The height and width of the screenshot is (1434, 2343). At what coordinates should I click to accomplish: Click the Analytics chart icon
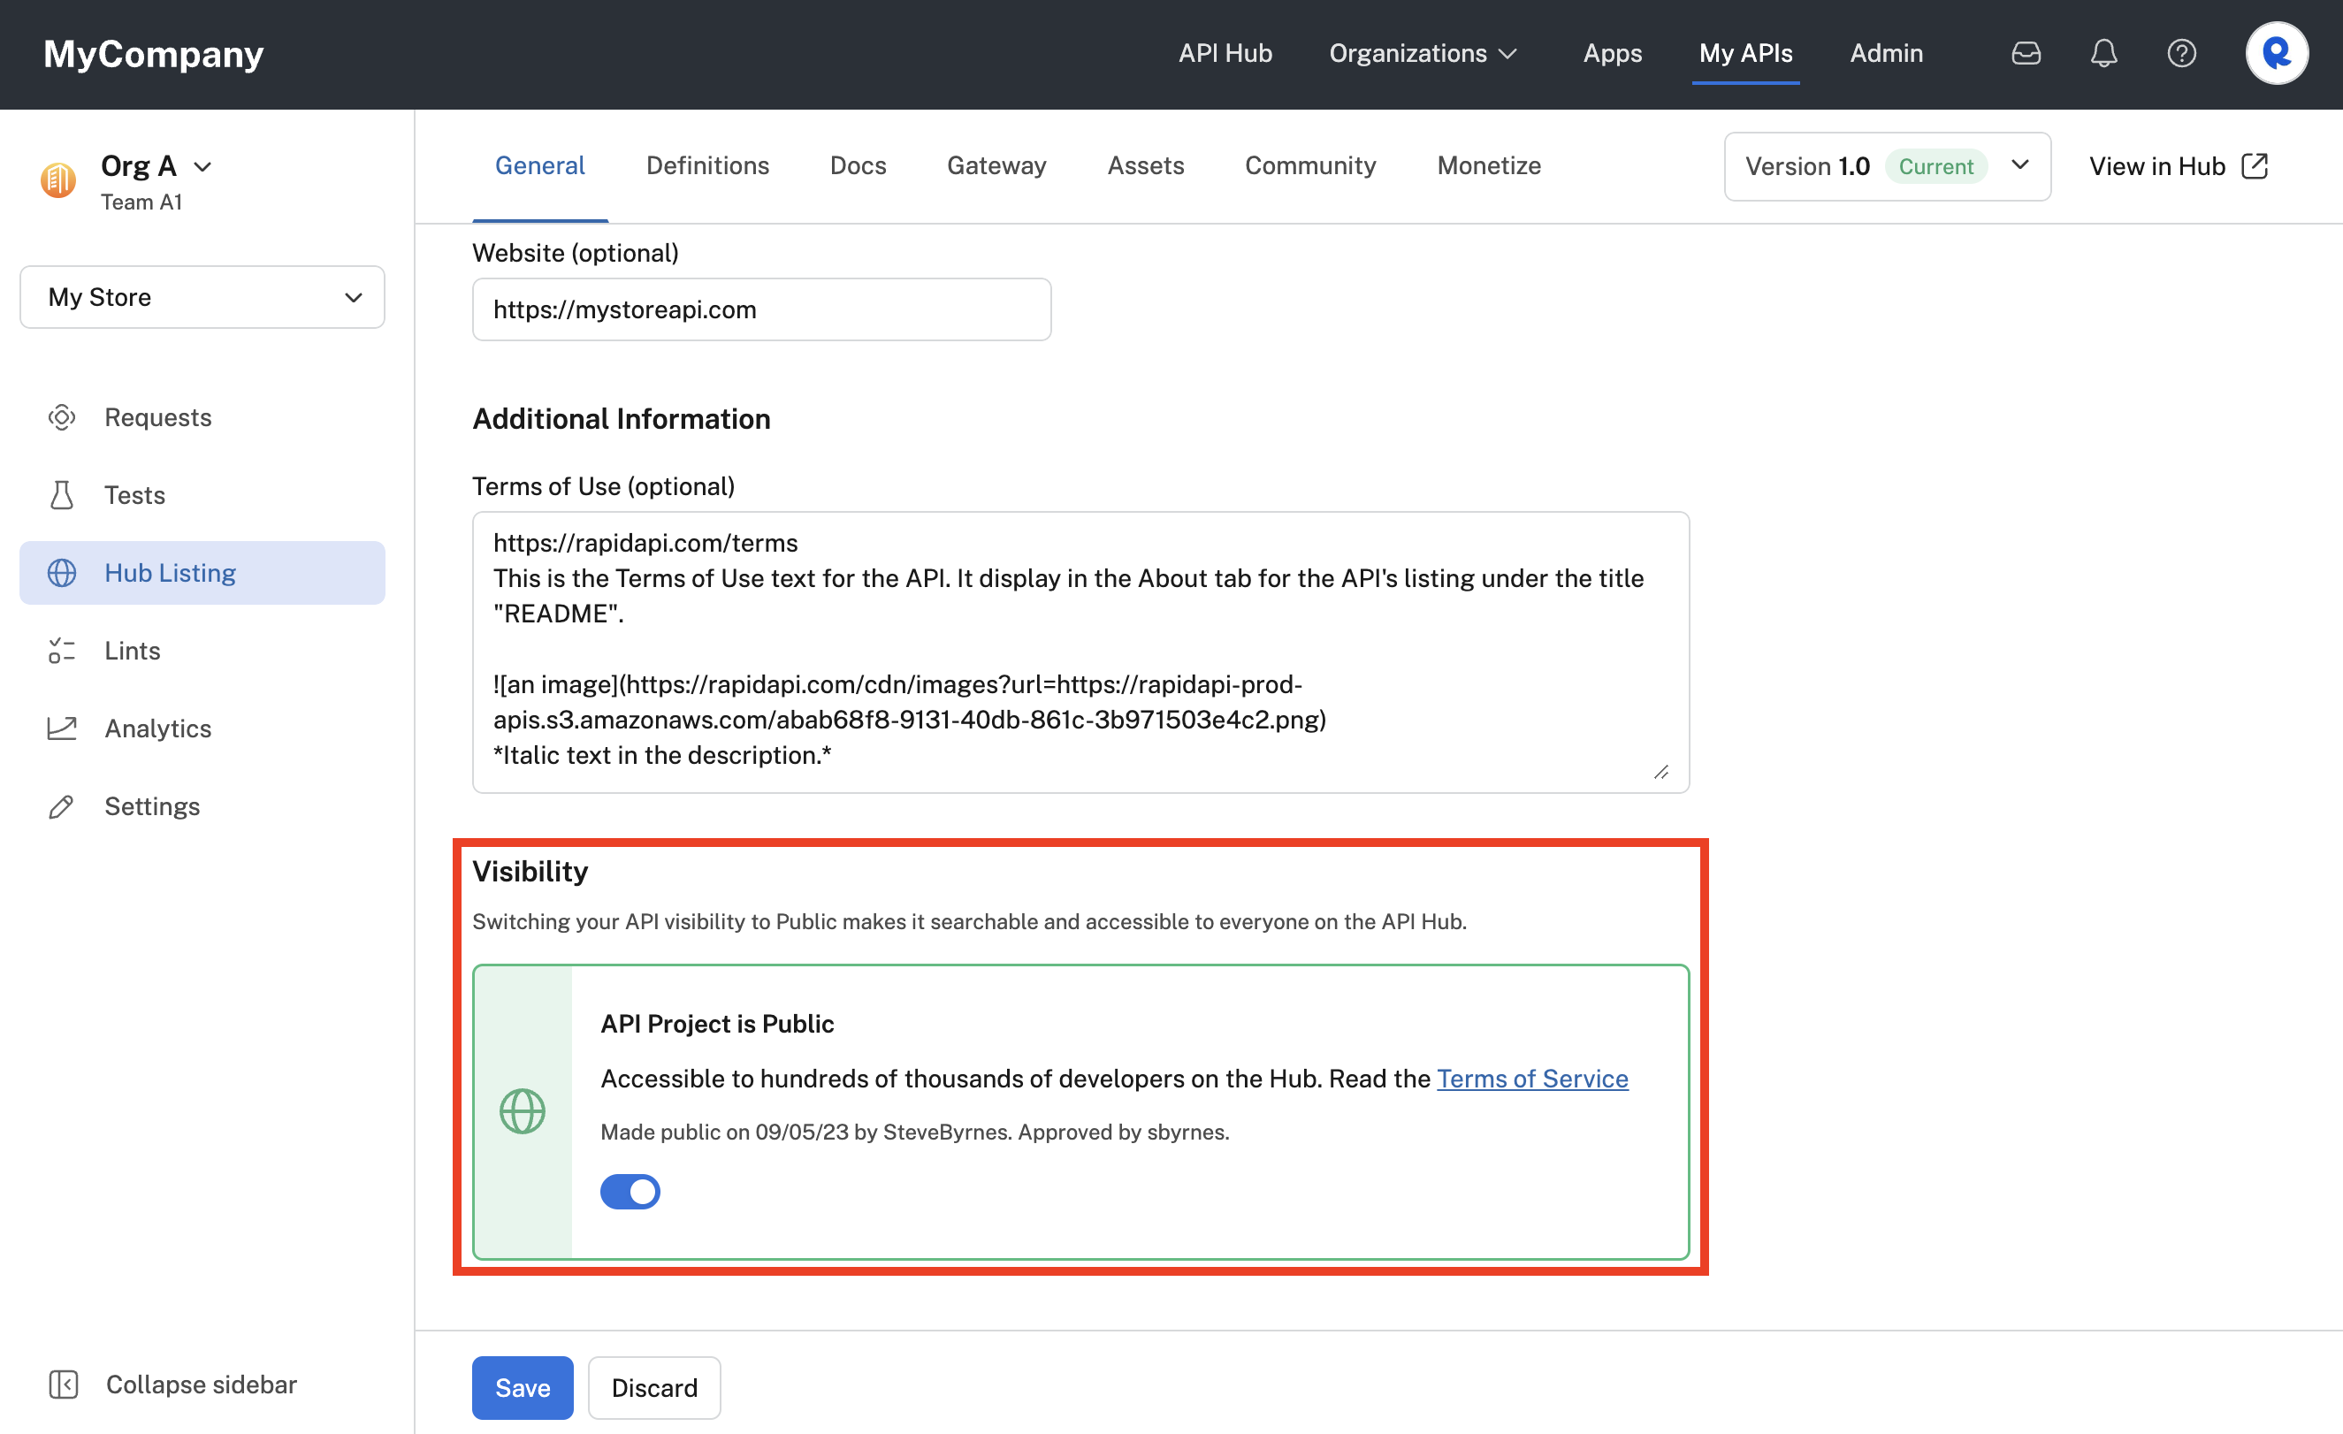click(x=62, y=728)
